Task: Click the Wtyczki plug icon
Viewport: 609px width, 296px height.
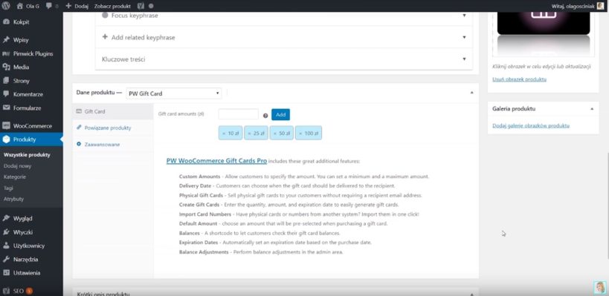Action: pos(6,232)
